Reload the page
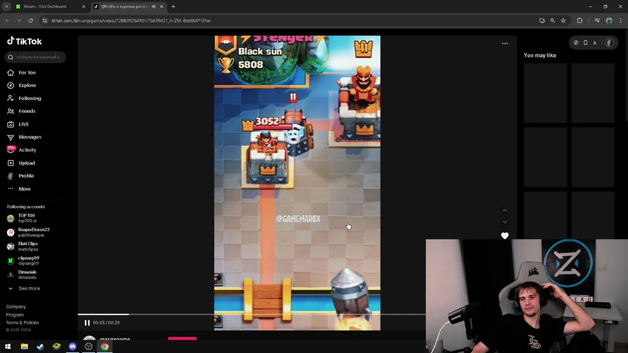This screenshot has width=628, height=353. pyautogui.click(x=30, y=21)
